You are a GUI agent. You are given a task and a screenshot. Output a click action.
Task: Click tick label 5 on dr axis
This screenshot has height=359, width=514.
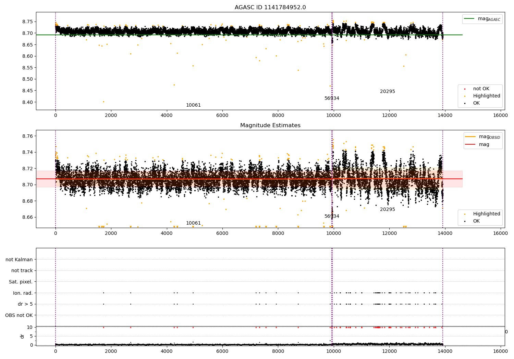tap(32, 336)
